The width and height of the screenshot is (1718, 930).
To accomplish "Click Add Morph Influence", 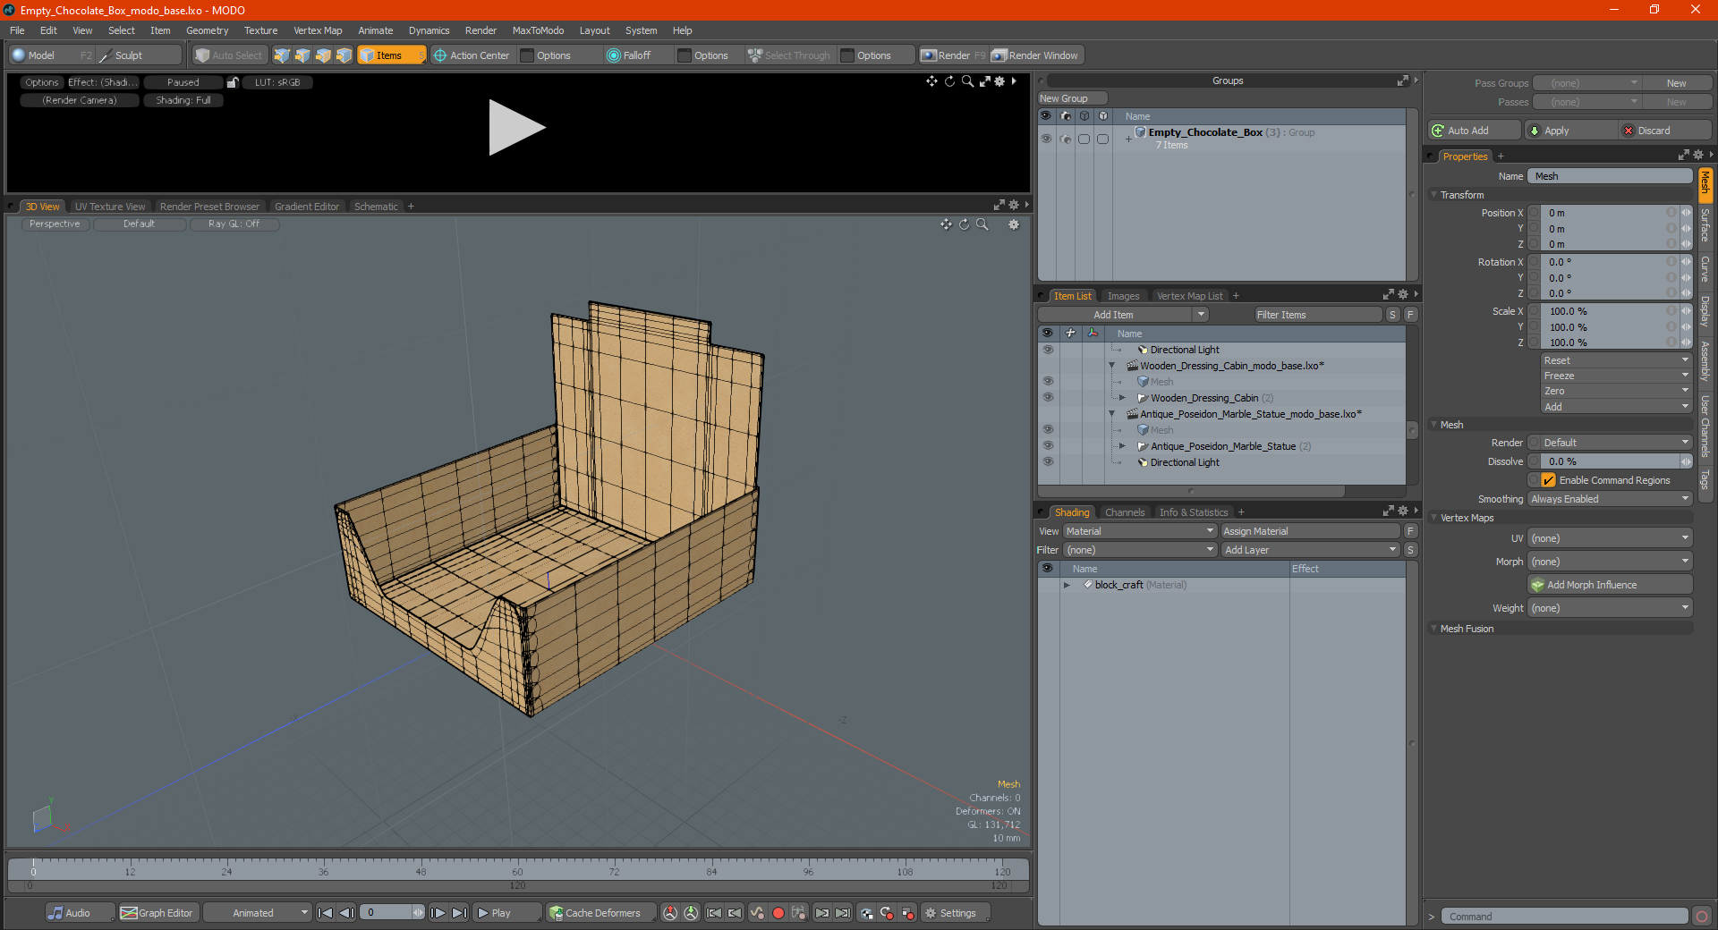I will 1609,585.
